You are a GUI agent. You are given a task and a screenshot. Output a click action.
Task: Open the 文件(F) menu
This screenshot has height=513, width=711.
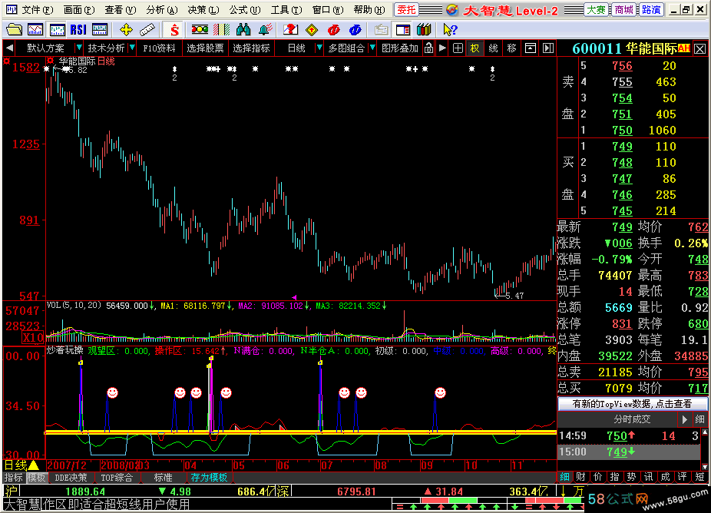[37, 10]
